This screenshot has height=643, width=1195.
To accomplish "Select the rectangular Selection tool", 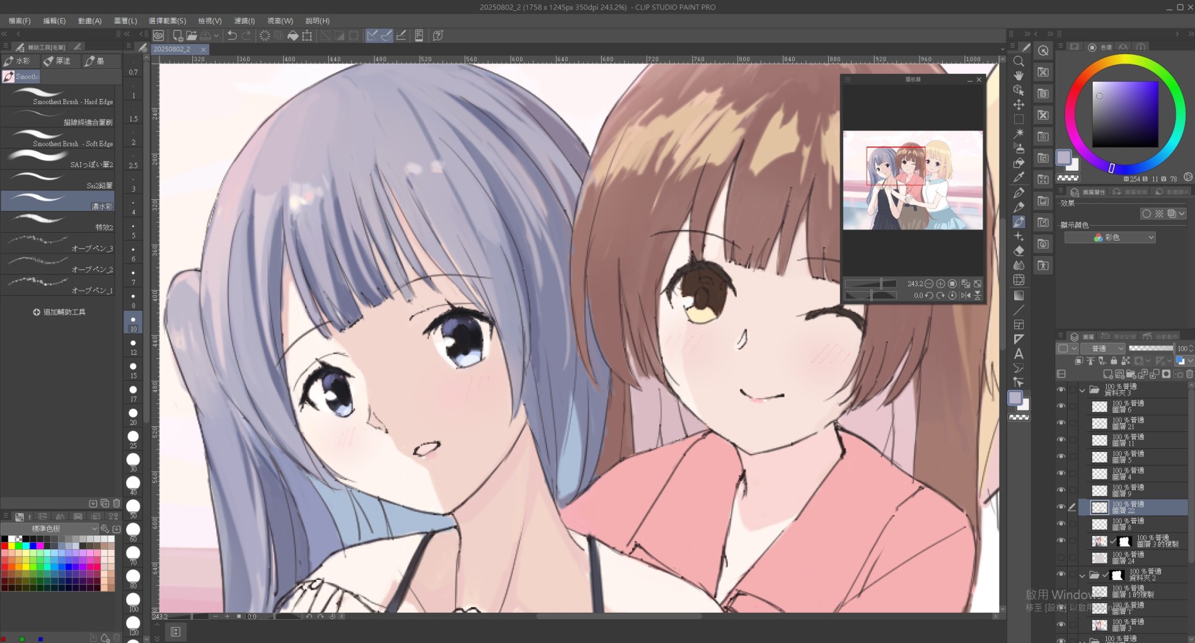I will (1019, 120).
